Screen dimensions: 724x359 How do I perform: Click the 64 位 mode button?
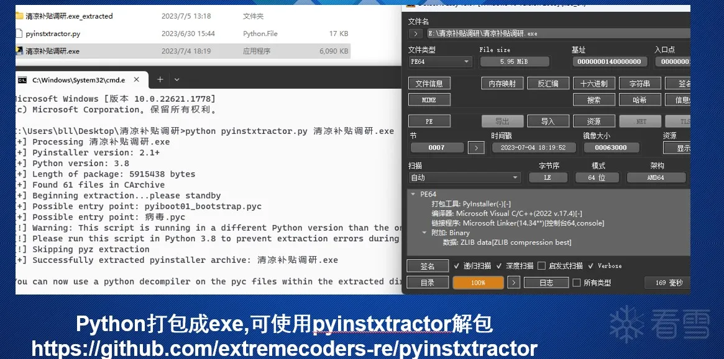(597, 177)
